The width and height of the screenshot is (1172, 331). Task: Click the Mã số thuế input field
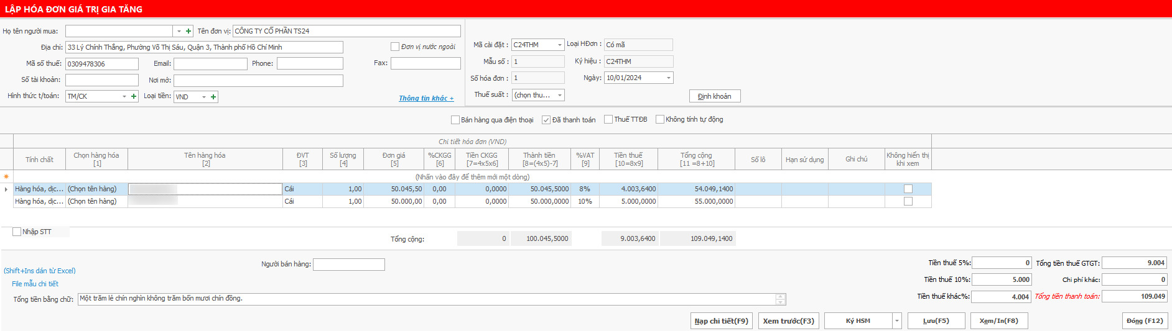(x=101, y=64)
